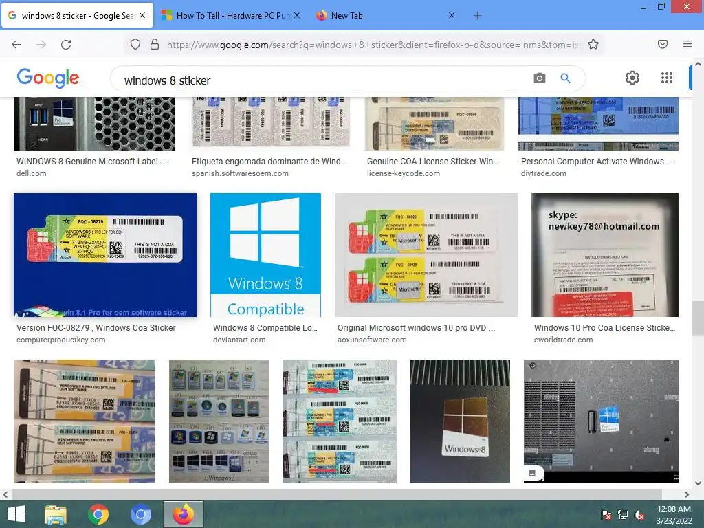
Task: Select the laptop underside sticker thumbnail
Action: click(601, 421)
